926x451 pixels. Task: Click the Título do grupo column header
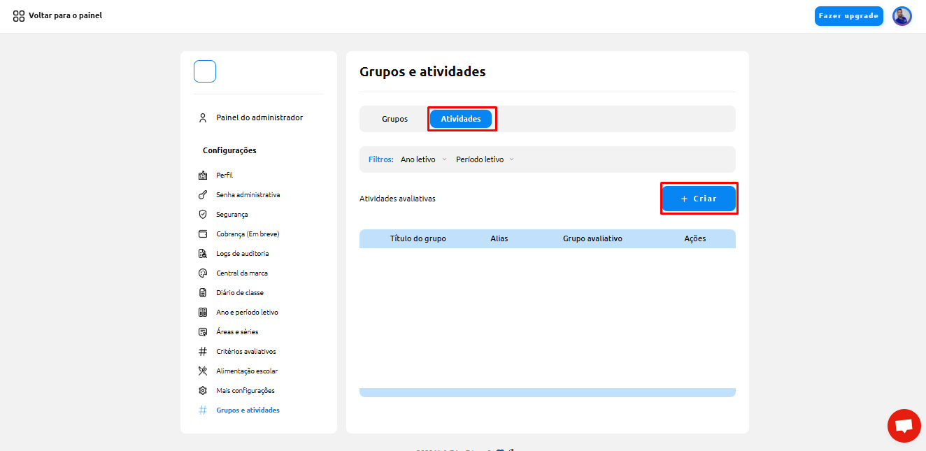418,239
